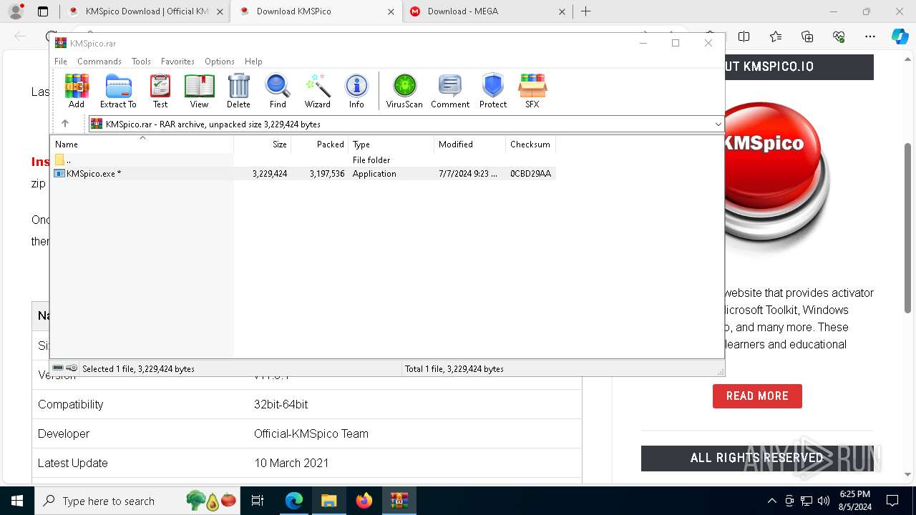The image size is (916, 515).
Task: Go up one folder level arrow
Action: tap(65, 124)
